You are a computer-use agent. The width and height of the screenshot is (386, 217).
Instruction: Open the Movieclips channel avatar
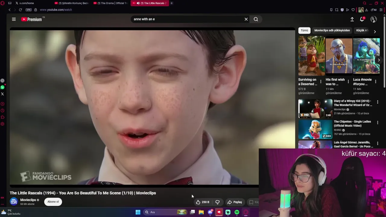pos(14,202)
